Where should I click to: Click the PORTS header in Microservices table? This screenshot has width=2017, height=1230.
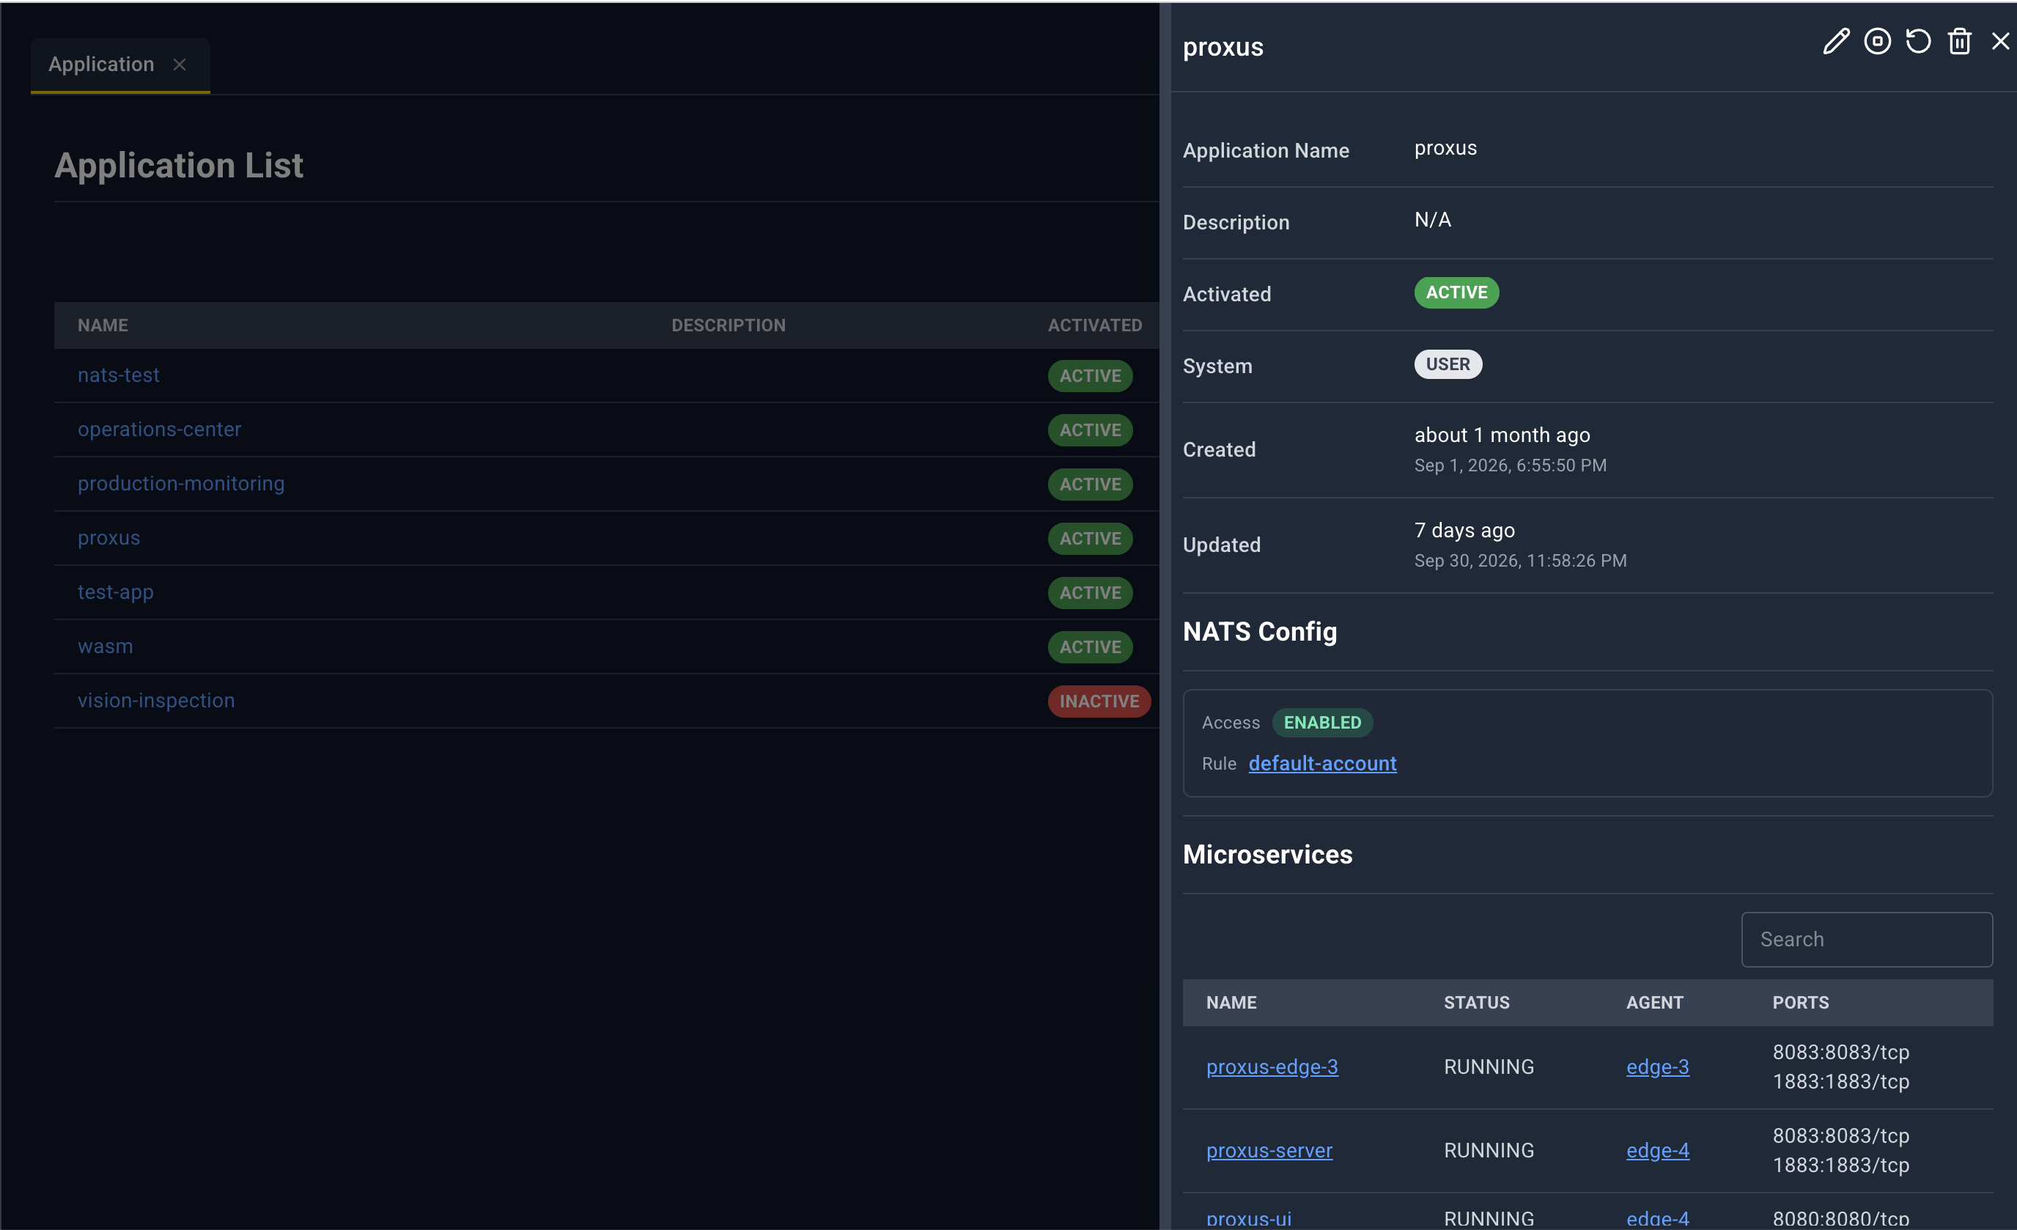1800,1002
